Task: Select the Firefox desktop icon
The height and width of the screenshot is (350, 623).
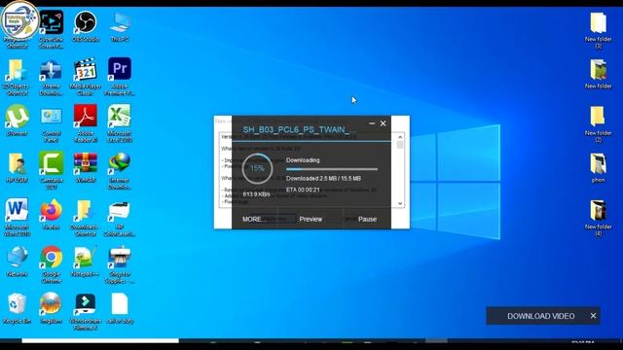Action: pos(51,214)
